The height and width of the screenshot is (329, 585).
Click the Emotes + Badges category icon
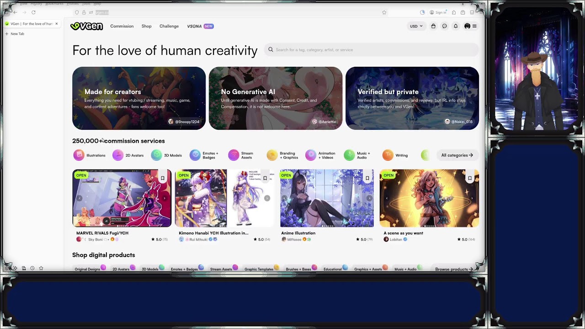(x=195, y=155)
